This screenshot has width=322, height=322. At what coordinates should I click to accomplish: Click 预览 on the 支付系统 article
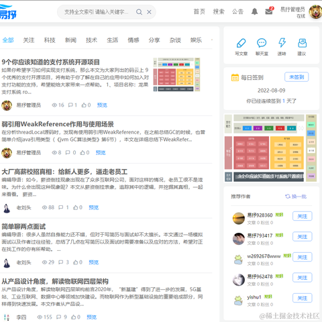pos(102,105)
